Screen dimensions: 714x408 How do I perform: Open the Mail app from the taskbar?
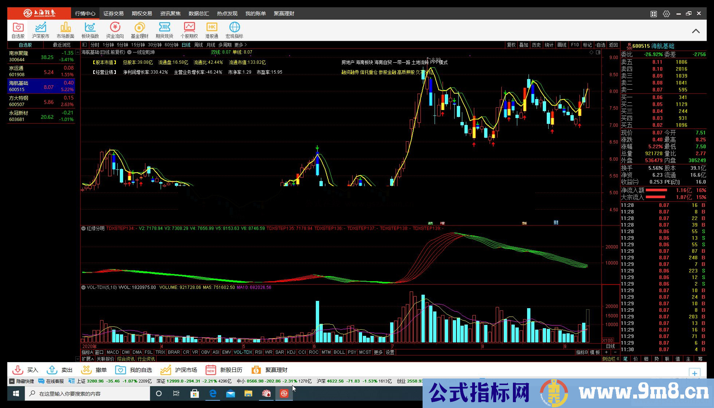point(230,393)
